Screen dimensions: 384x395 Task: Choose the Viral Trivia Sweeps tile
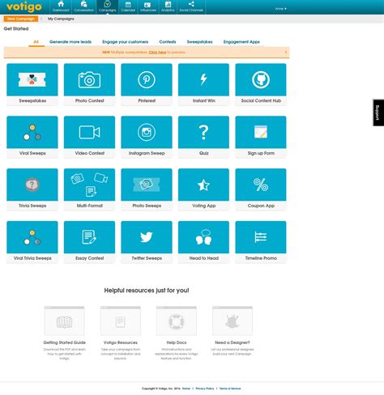32,242
